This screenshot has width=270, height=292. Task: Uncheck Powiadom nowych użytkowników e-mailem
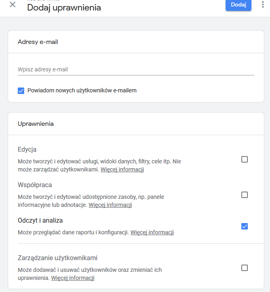21,91
